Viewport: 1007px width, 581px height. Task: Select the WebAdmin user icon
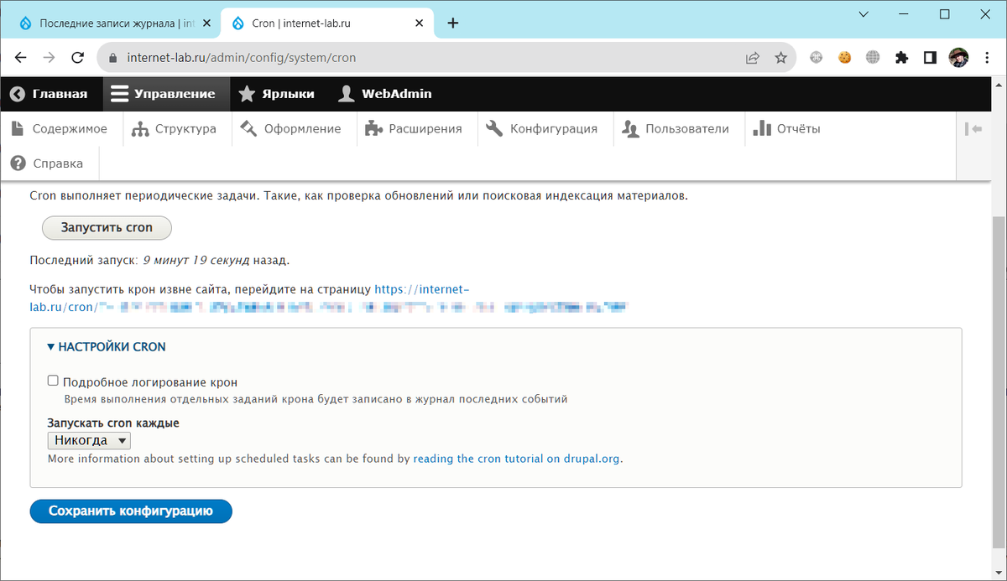[x=347, y=94]
